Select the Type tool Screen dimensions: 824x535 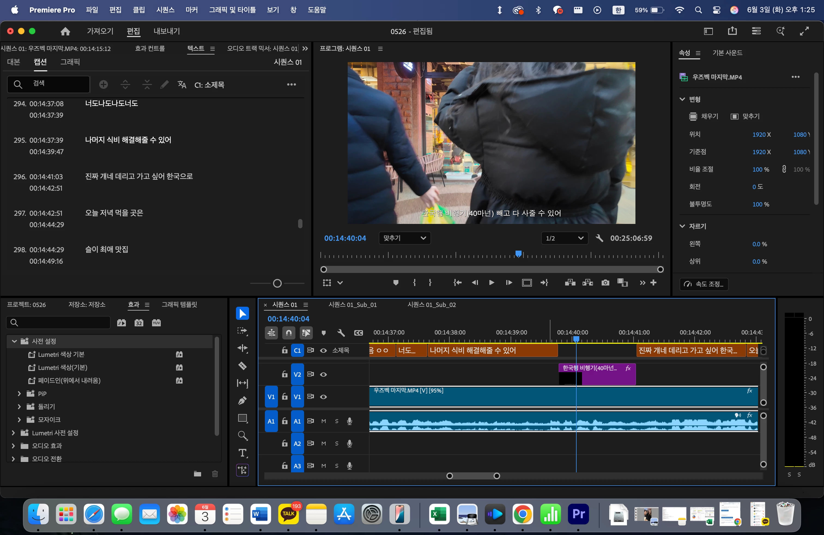(x=242, y=453)
